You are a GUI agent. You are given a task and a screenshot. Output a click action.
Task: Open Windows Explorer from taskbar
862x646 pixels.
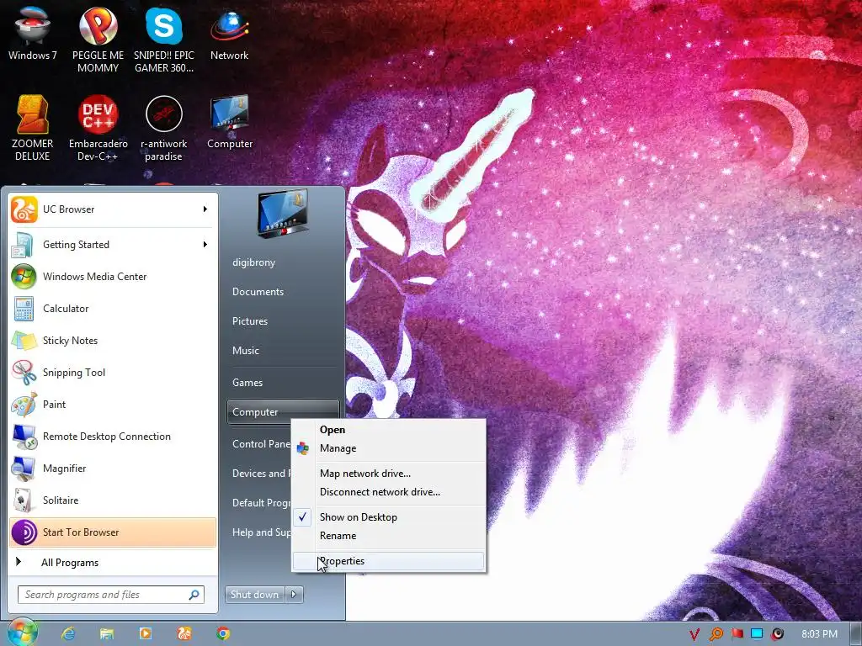(107, 633)
